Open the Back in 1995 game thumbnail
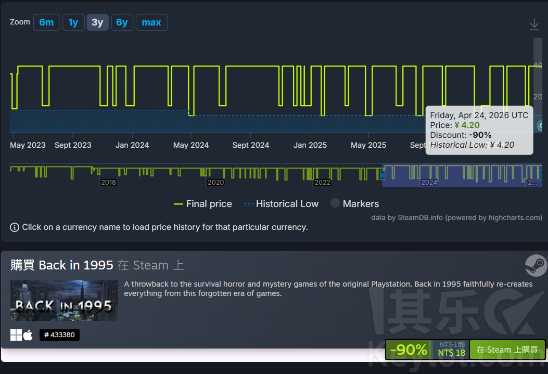548x374 pixels. pyautogui.click(x=64, y=301)
